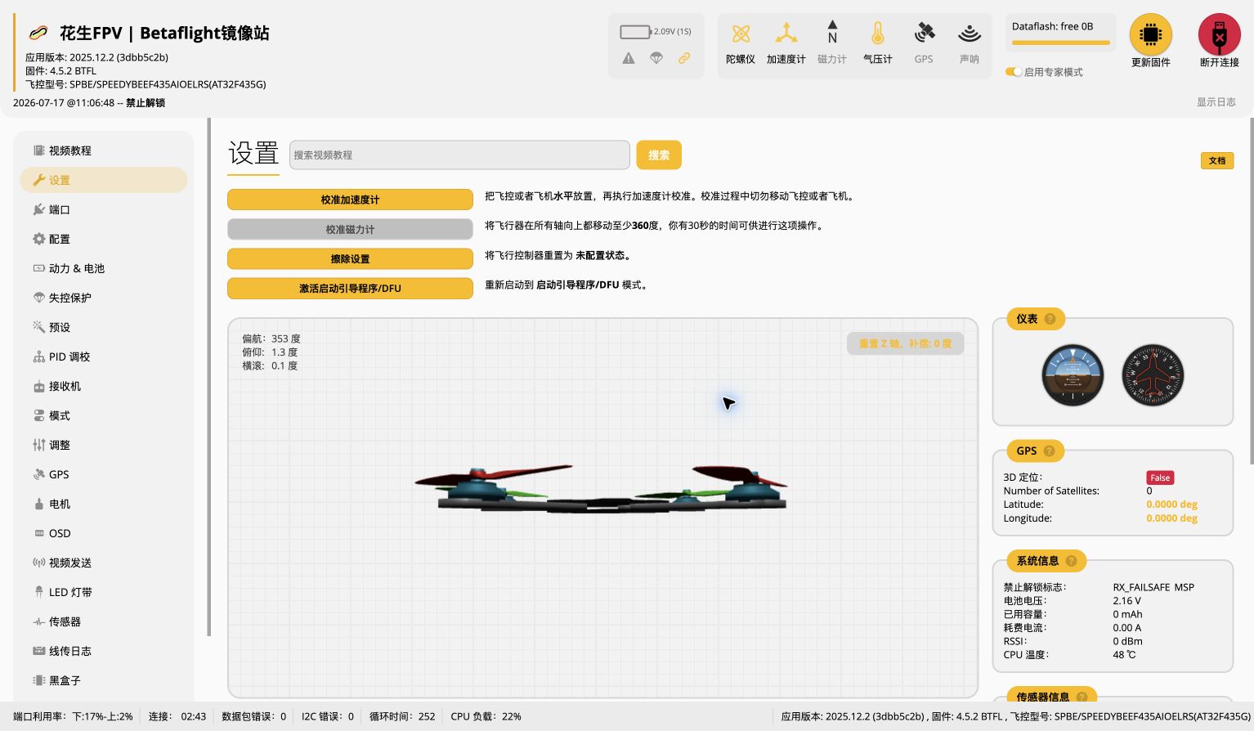Click the accelerometer sensor icon
The width and height of the screenshot is (1254, 731).
click(786, 34)
